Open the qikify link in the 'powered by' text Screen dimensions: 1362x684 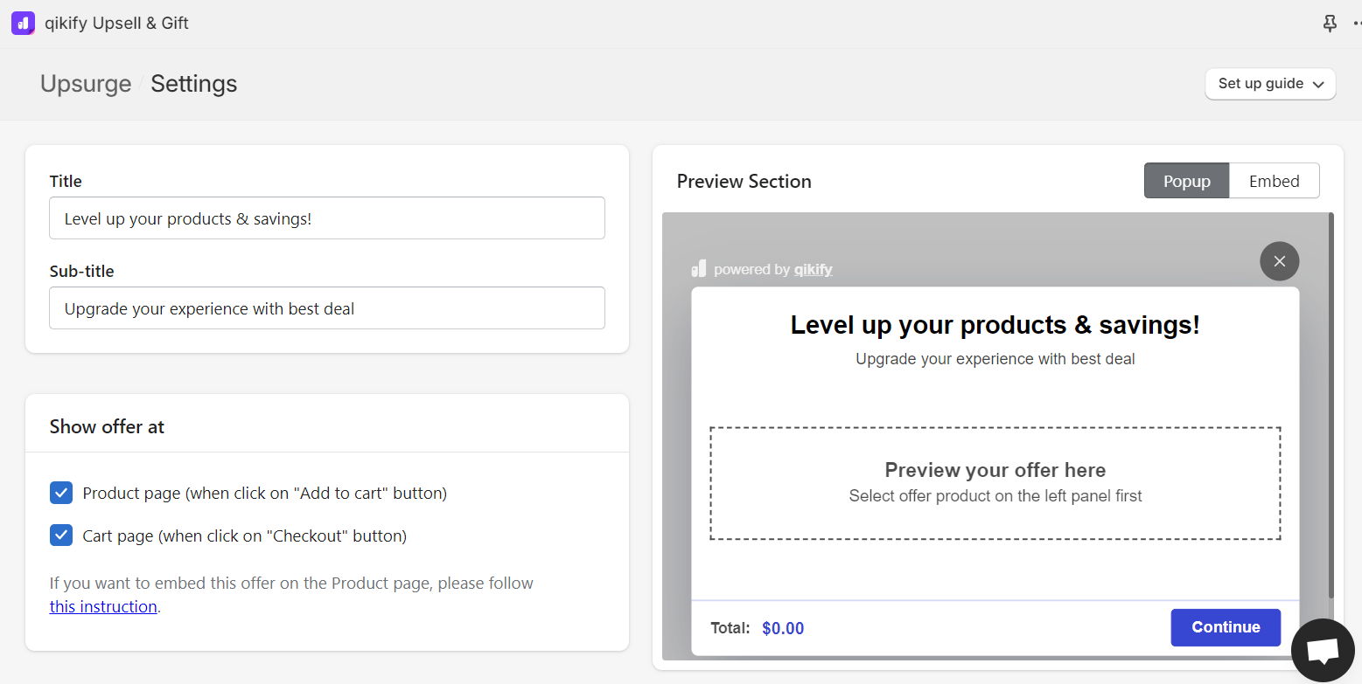[x=814, y=269]
